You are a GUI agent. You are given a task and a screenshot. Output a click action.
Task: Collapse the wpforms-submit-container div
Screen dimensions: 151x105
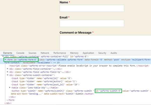[8, 75]
